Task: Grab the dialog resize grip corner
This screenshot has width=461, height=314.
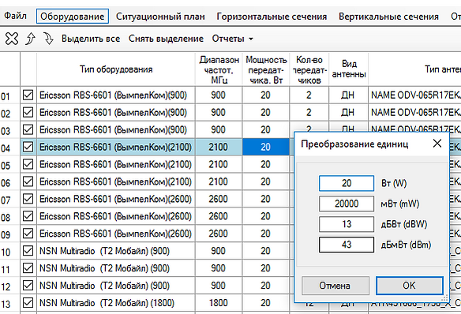Action: 445,298
